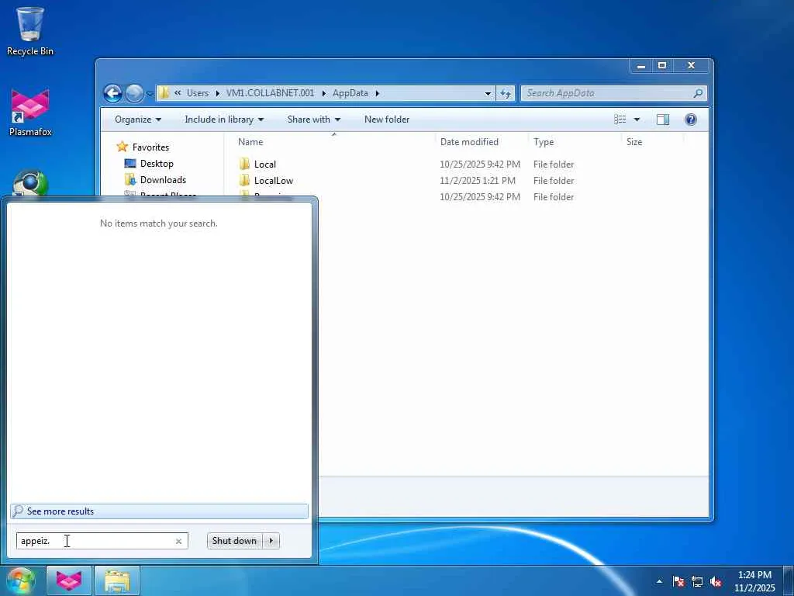
Task: Click the Action Center flag icon
Action: click(x=678, y=581)
